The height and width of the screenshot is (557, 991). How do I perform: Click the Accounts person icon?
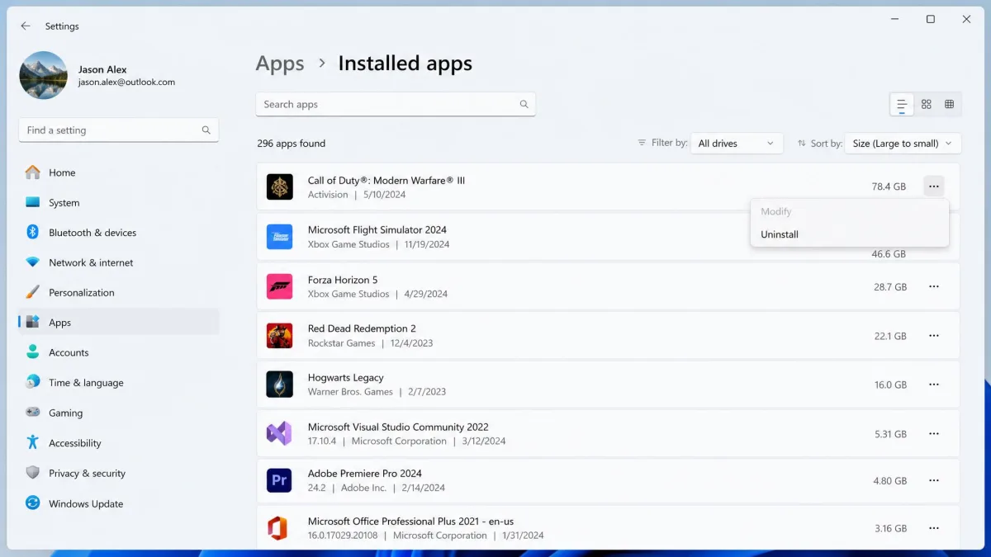pos(33,352)
